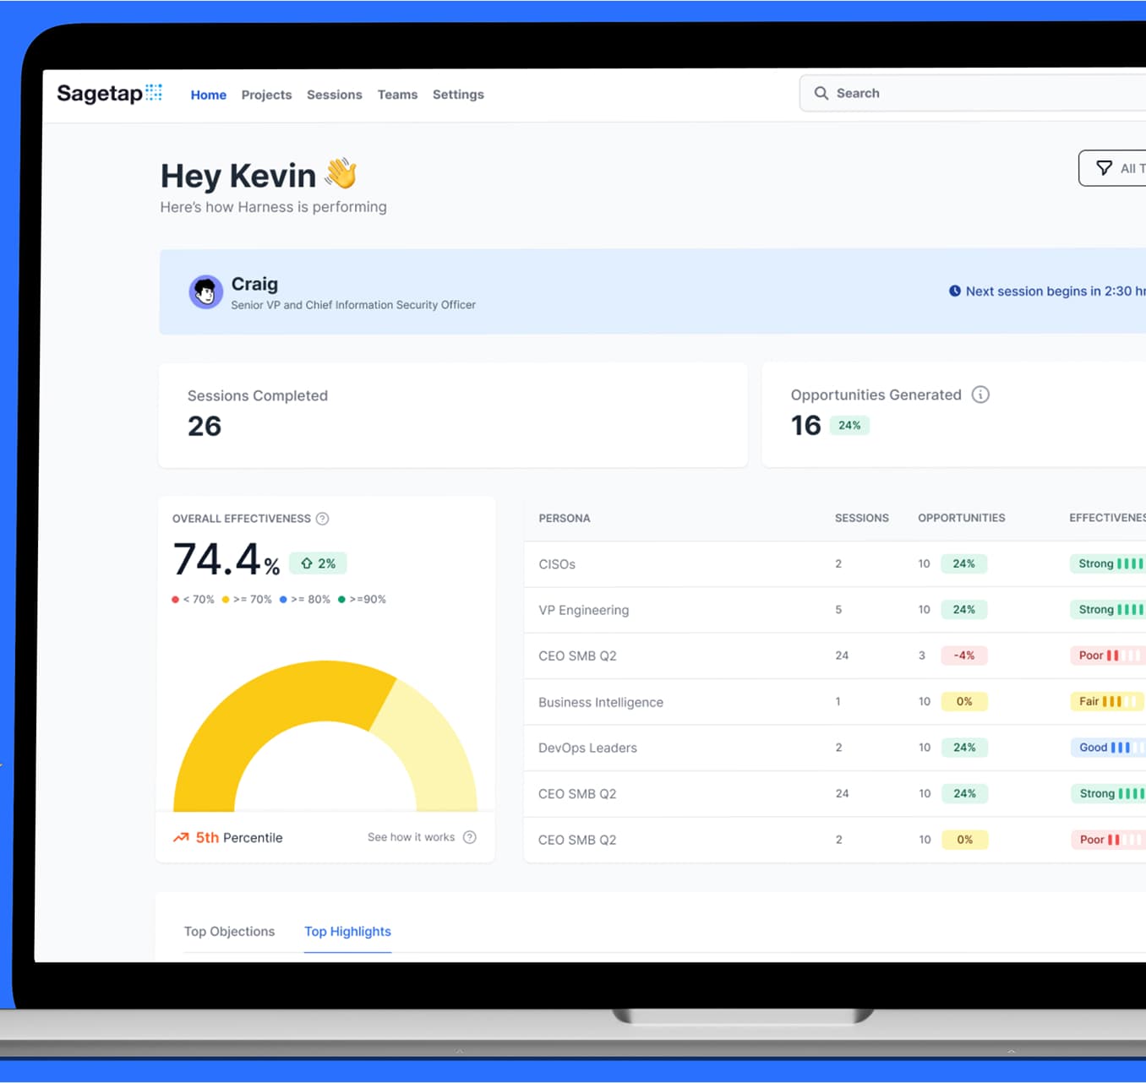This screenshot has height=1083, width=1146.
Task: Sort by the OPPORTUNITIES column header
Action: click(x=962, y=518)
